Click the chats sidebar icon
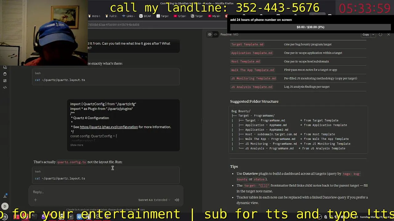 pyautogui.click(x=5, y=67)
